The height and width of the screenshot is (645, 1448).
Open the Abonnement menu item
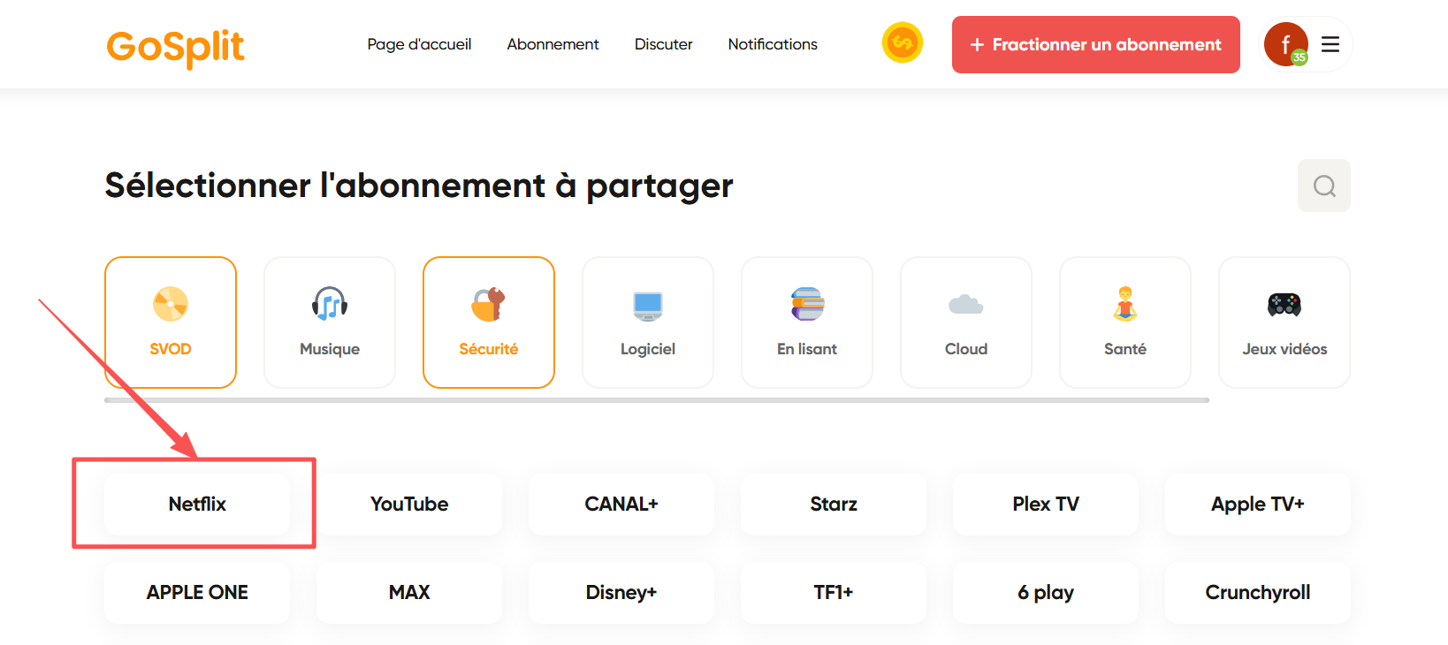(553, 44)
